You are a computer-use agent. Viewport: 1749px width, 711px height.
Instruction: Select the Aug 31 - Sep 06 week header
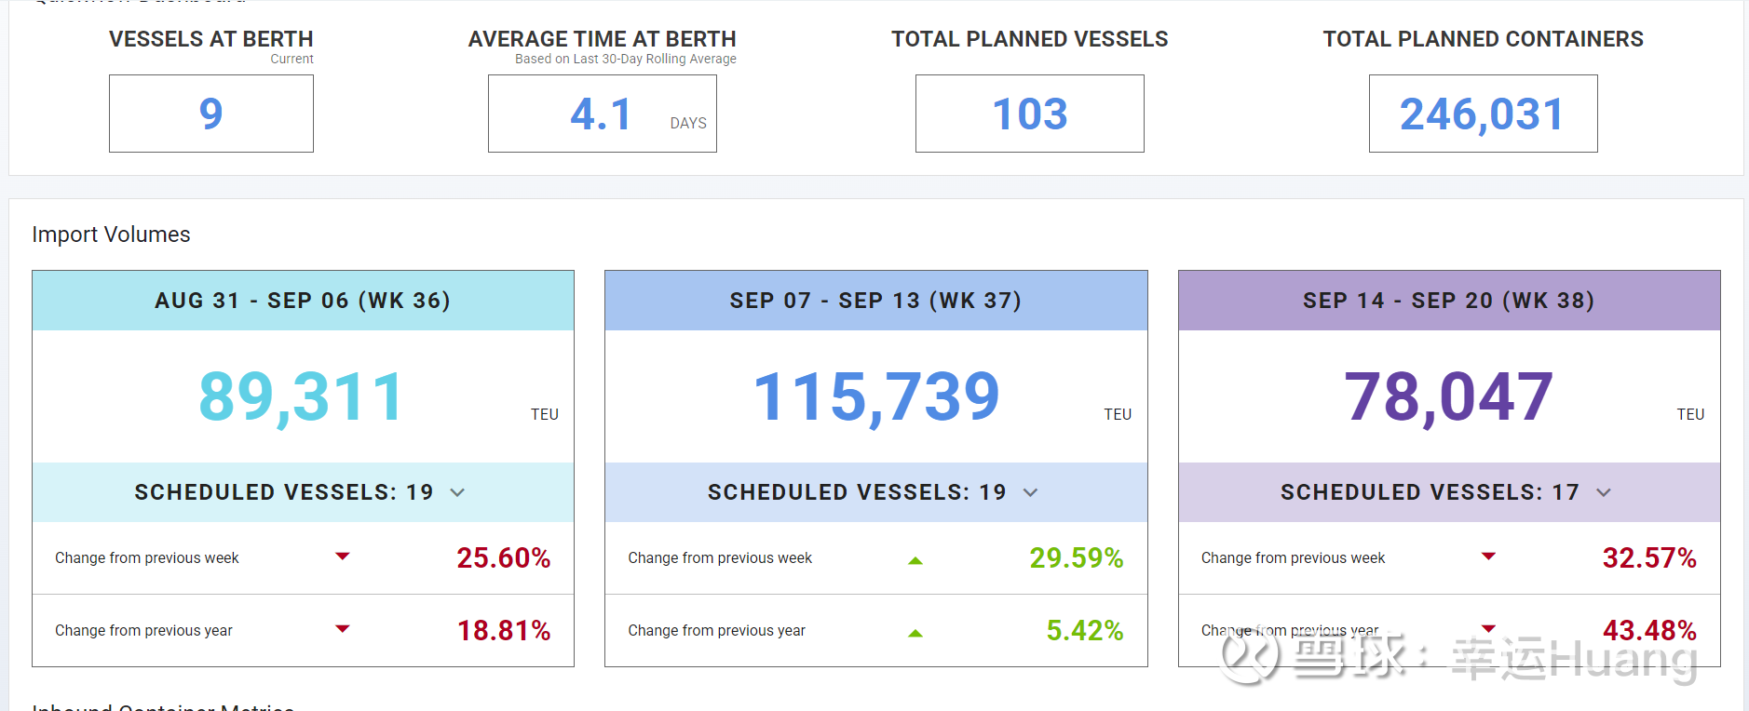[x=303, y=301]
